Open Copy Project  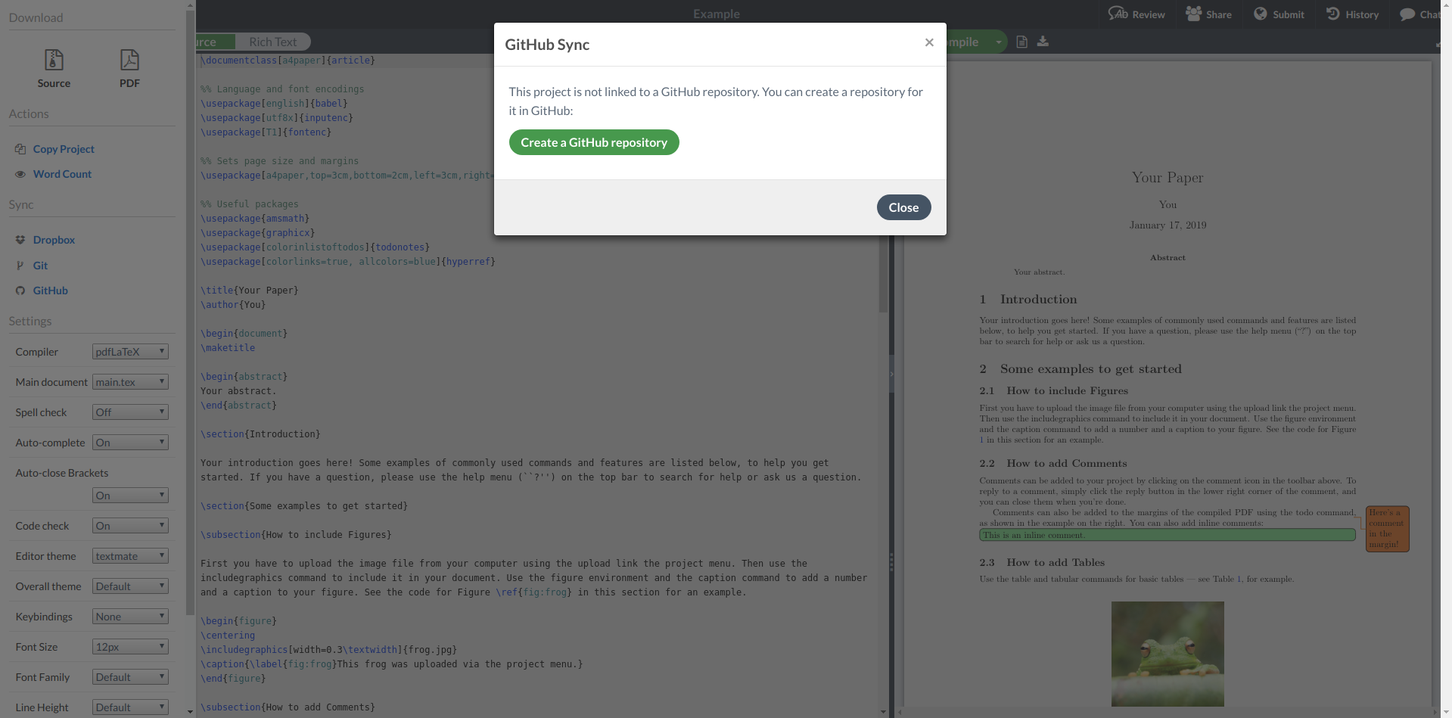tap(63, 149)
